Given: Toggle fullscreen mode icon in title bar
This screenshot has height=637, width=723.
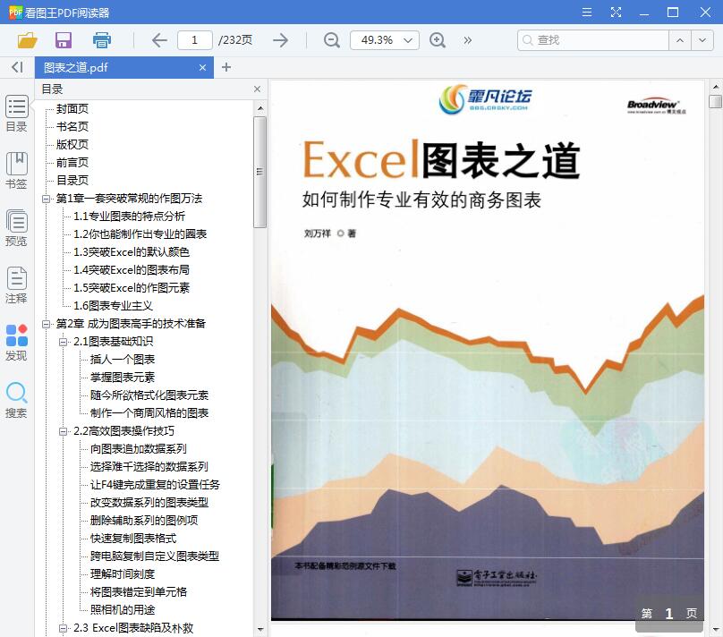Looking at the screenshot, I should [x=616, y=13].
